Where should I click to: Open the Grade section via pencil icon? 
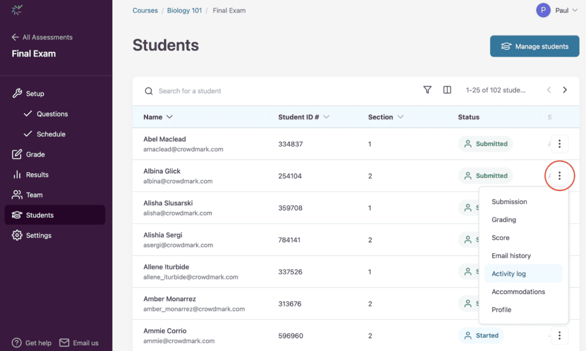pos(16,154)
